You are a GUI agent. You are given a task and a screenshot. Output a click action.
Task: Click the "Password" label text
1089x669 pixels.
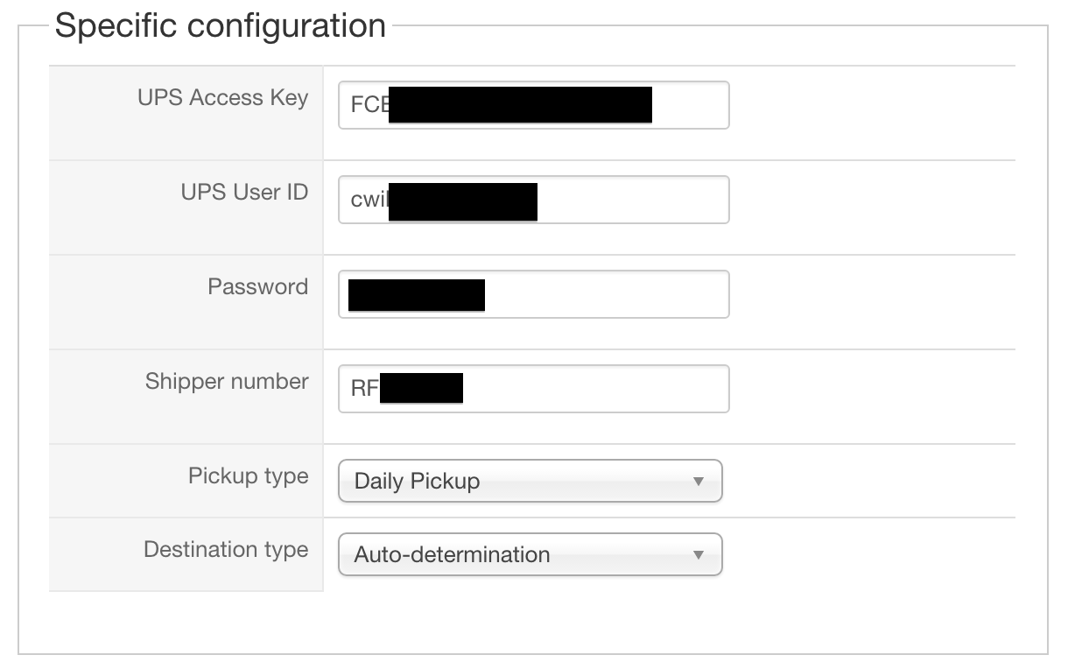pyautogui.click(x=257, y=286)
